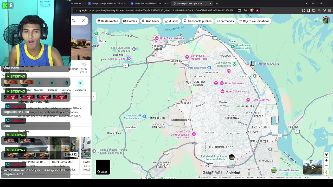The image size is (333, 187).
Task: Click the Hotel Rancho Grande map pin
Action: (x=157, y=38)
